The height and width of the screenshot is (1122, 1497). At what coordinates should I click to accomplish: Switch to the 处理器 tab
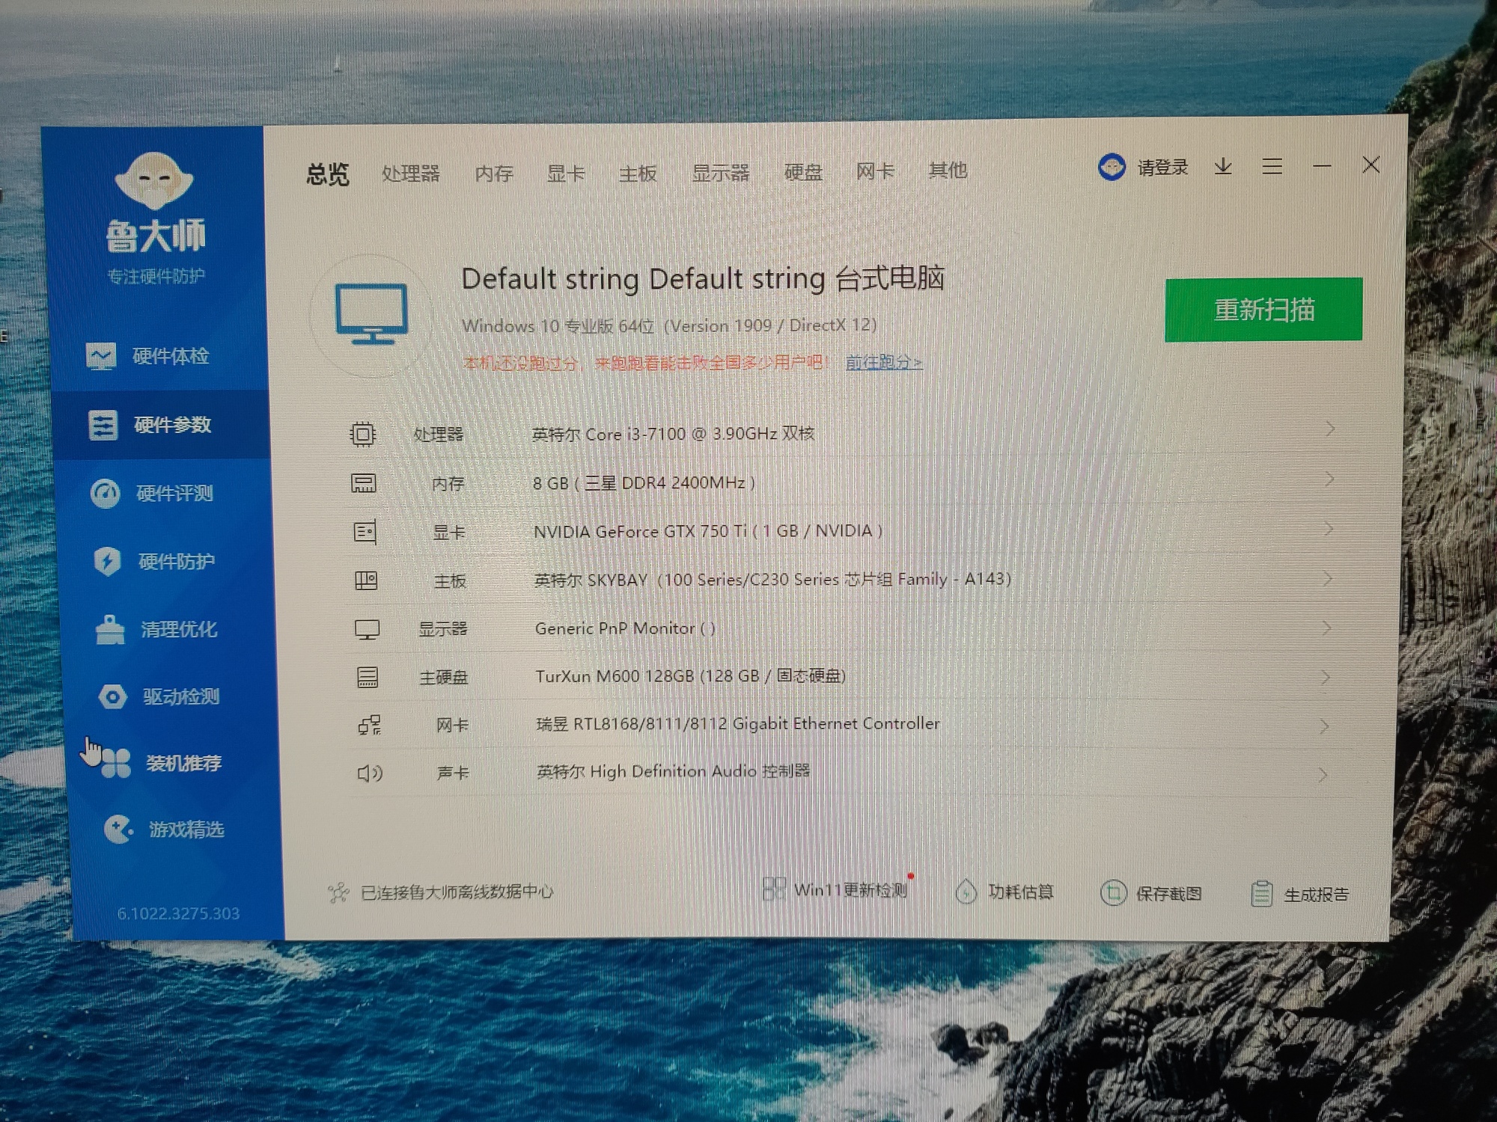411,174
